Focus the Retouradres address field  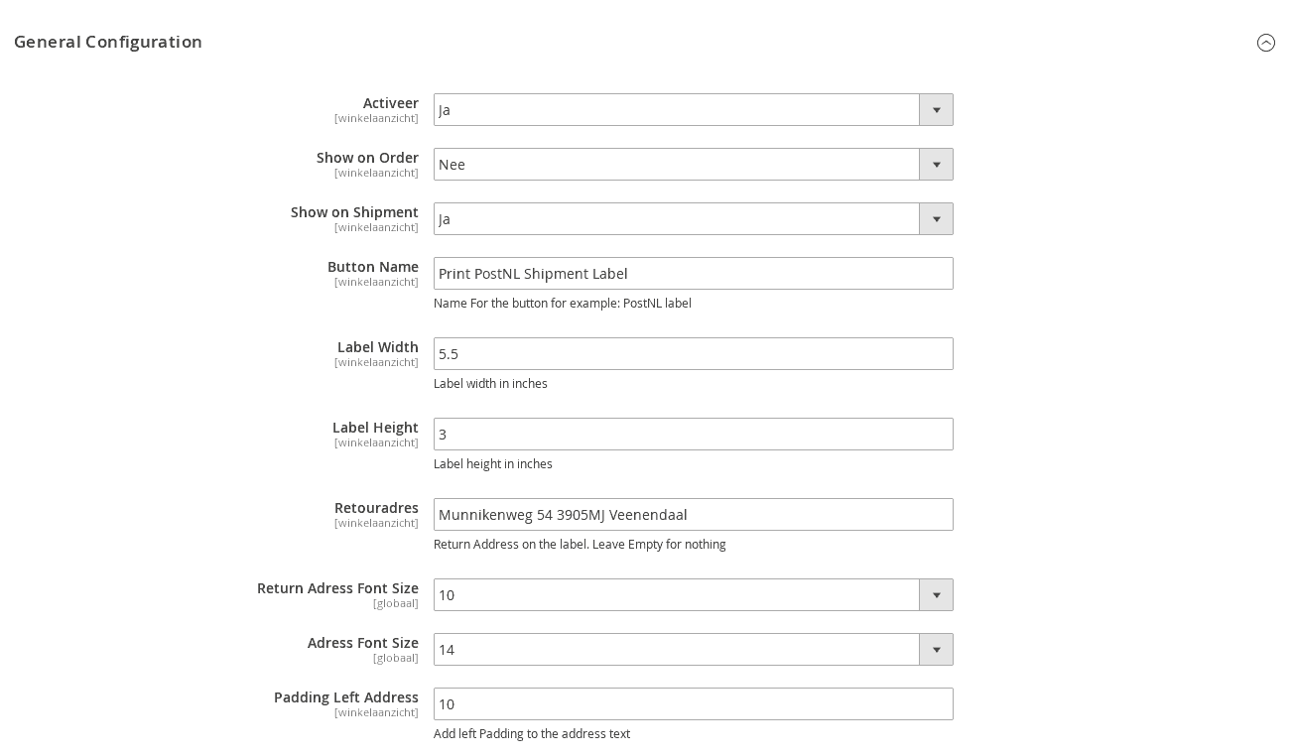[x=693, y=515]
